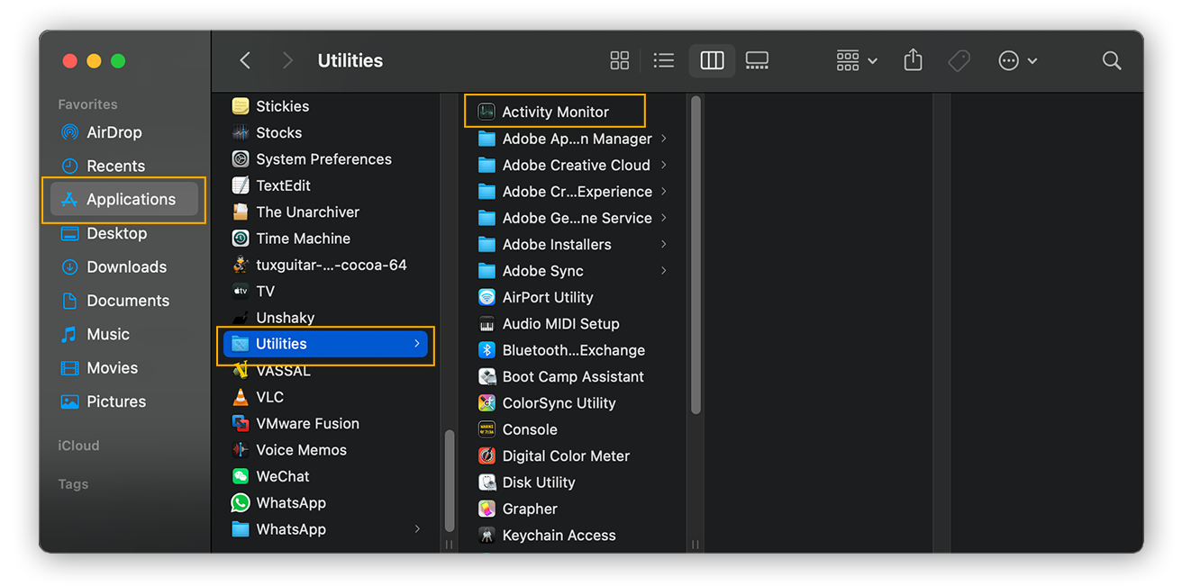Select the Disk Utility icon
The height and width of the screenshot is (586, 1182).
click(x=486, y=482)
